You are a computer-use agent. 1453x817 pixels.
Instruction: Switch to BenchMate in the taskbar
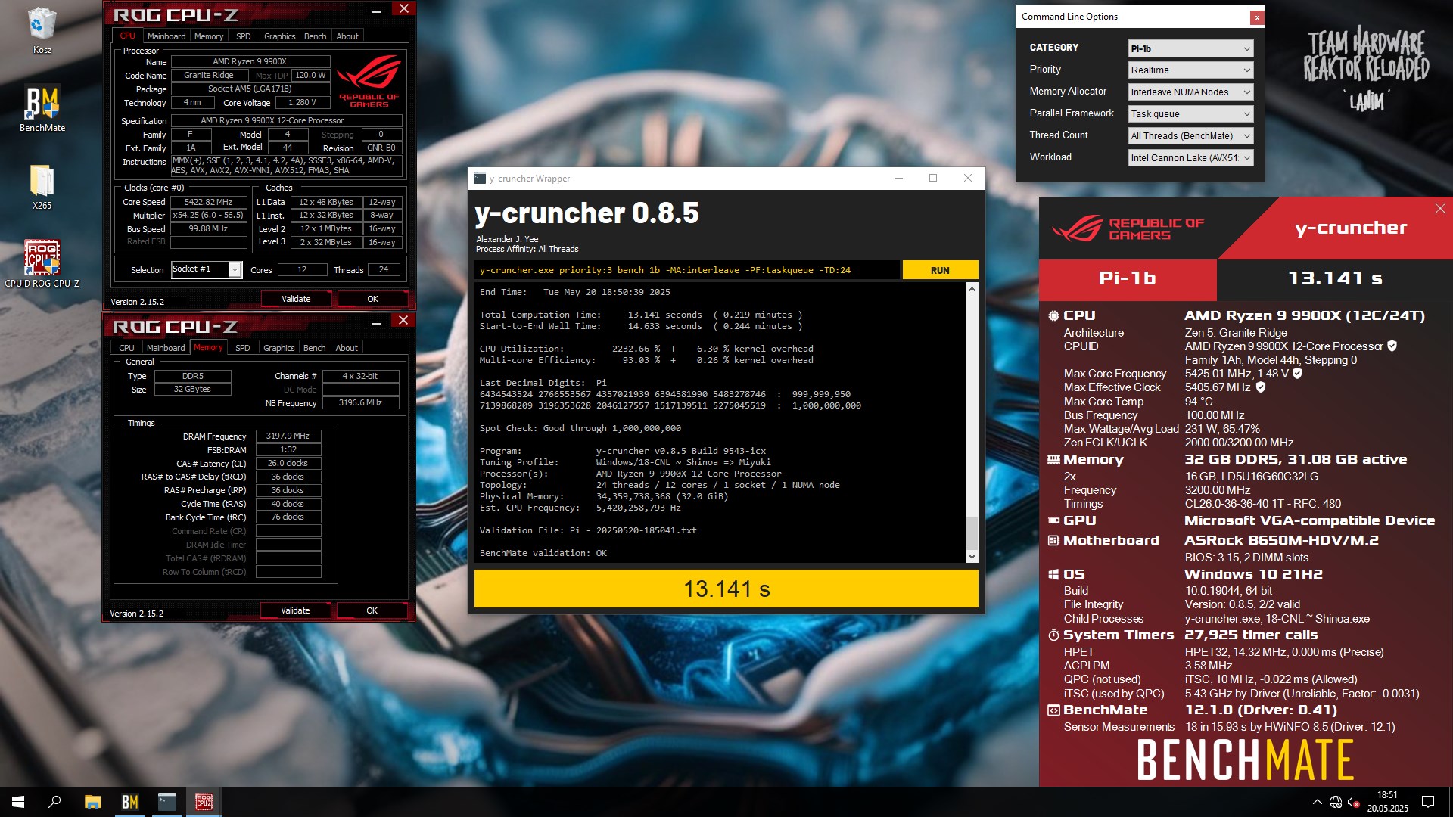pos(130,802)
